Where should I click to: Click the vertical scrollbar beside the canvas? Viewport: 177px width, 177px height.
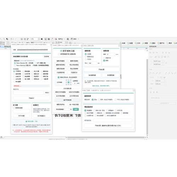[147, 96]
